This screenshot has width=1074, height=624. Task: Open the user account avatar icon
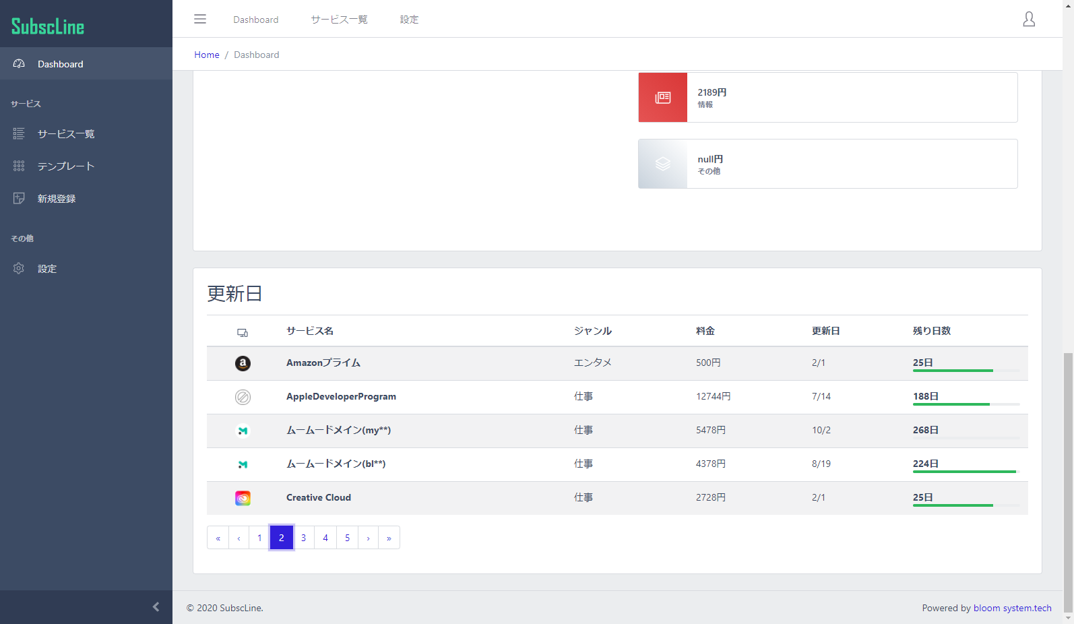(1028, 19)
